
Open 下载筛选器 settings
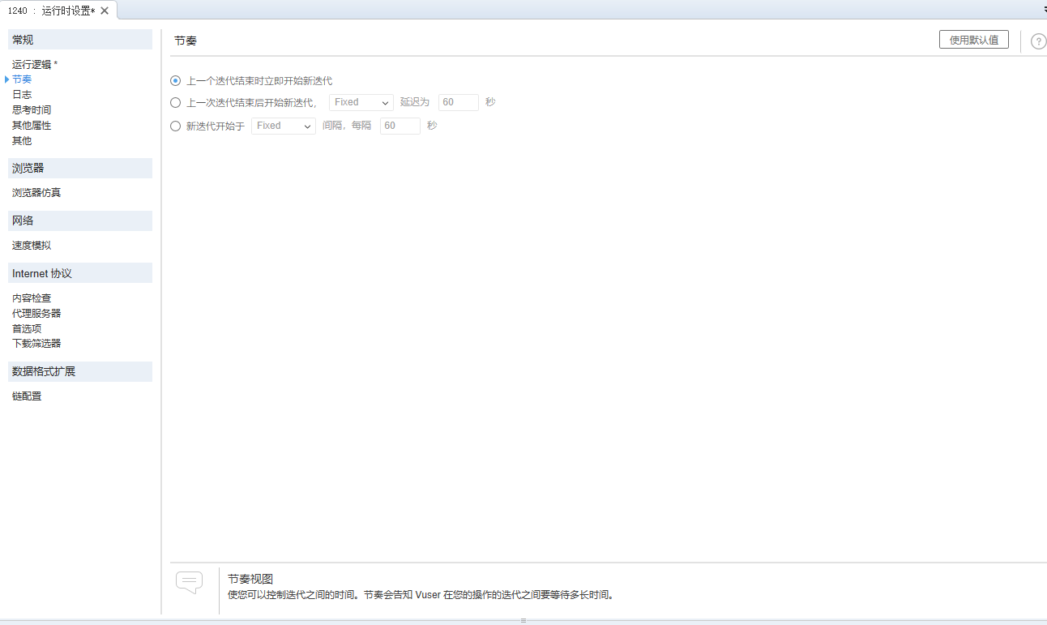click(x=36, y=344)
